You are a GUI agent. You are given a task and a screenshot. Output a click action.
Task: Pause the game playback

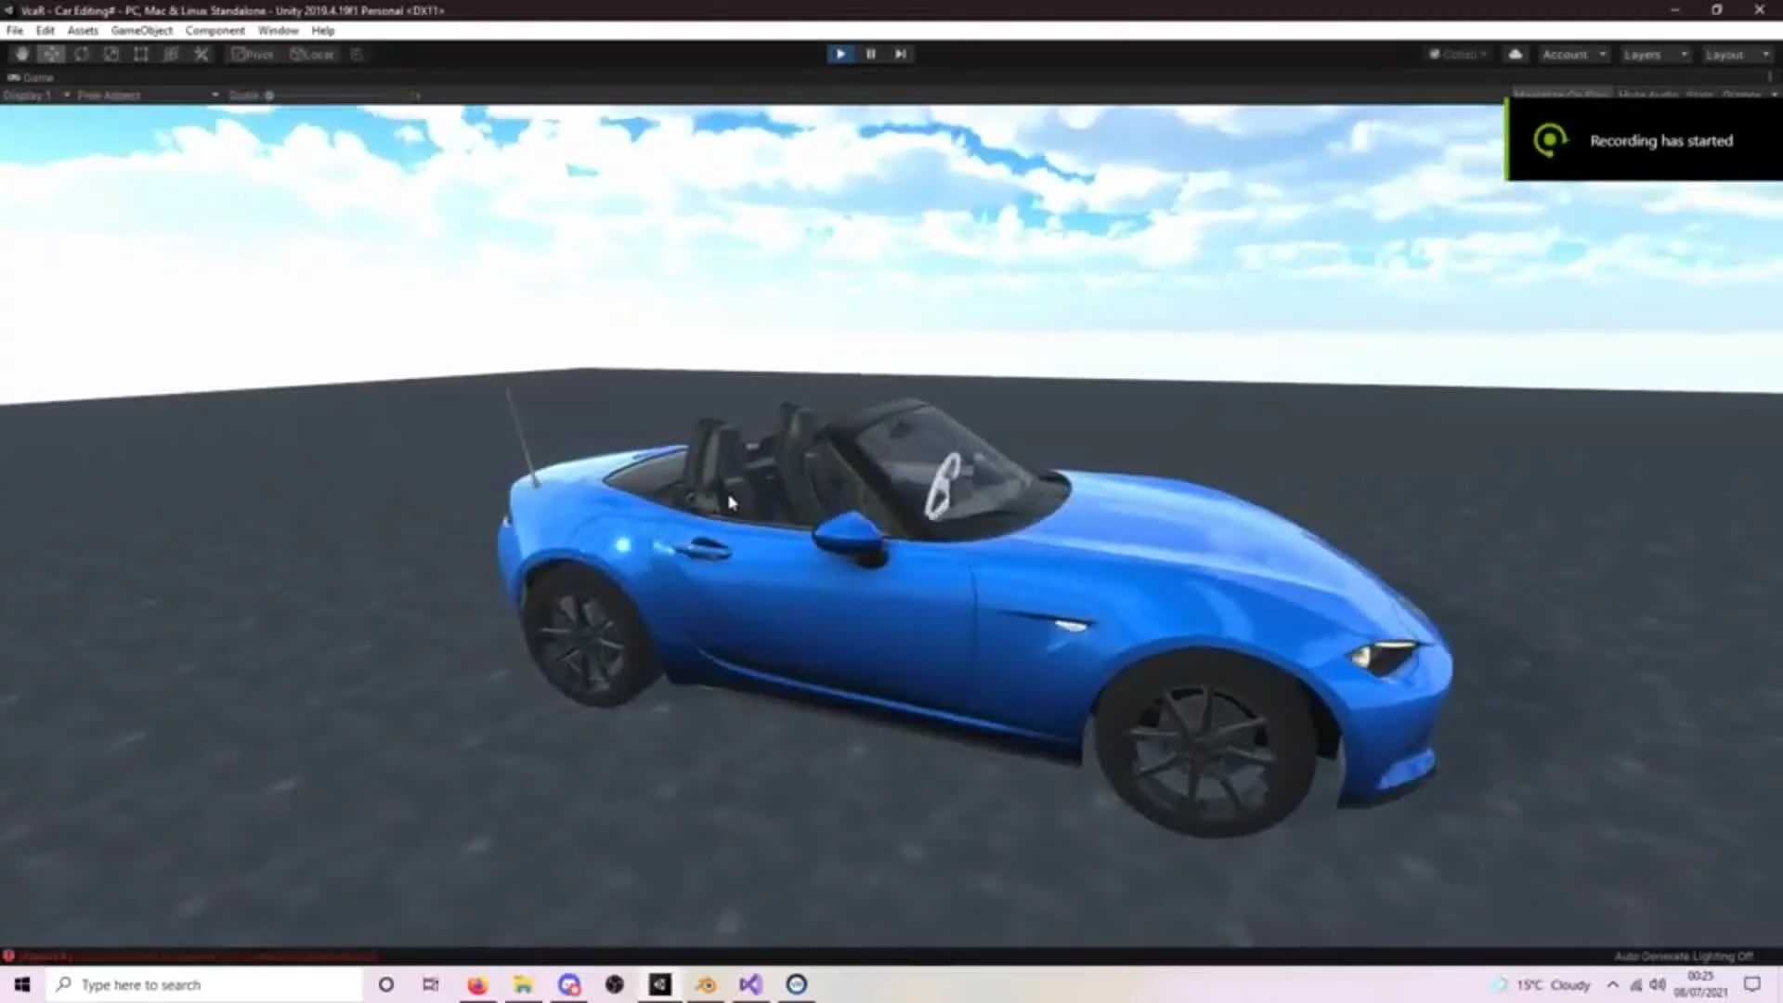(x=870, y=54)
